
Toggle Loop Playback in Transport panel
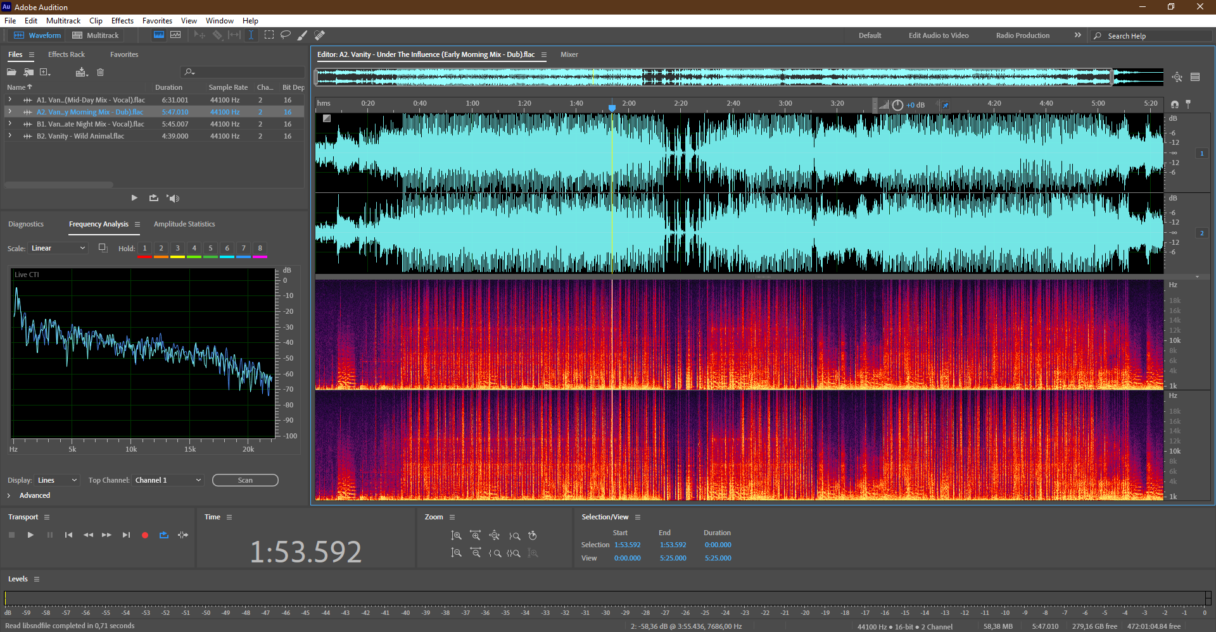164,535
